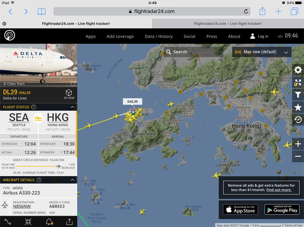This screenshot has height=227, width=304.
Task: Open the Map view (default) dropdown
Action: point(262,52)
